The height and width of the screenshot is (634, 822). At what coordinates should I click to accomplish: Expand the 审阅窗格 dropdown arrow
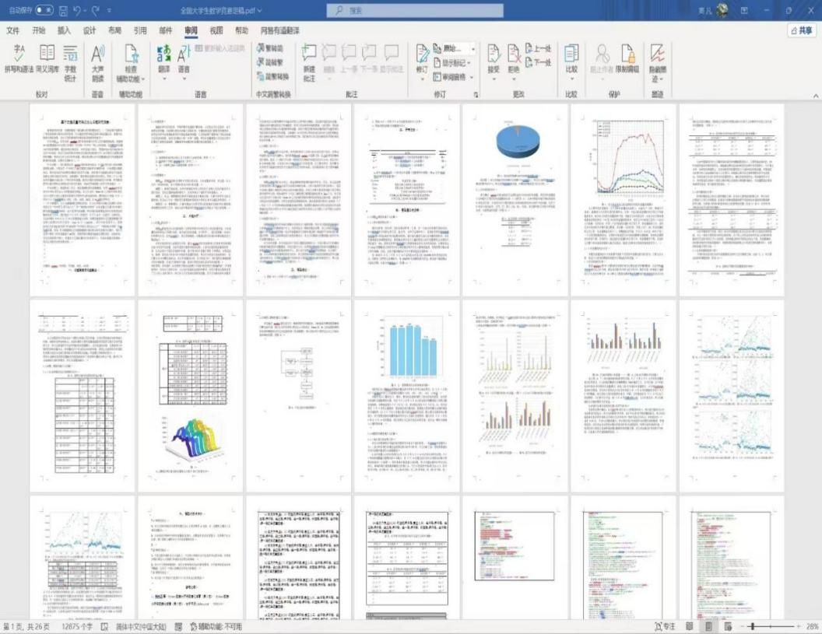point(471,77)
